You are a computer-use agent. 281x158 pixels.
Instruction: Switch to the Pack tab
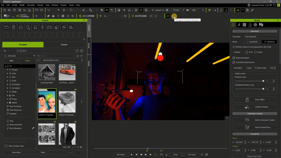(27, 61)
